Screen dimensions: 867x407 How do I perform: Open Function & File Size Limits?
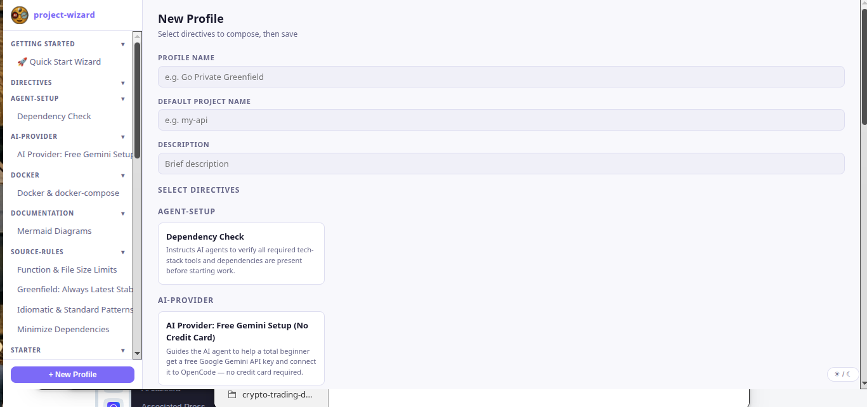click(x=67, y=270)
